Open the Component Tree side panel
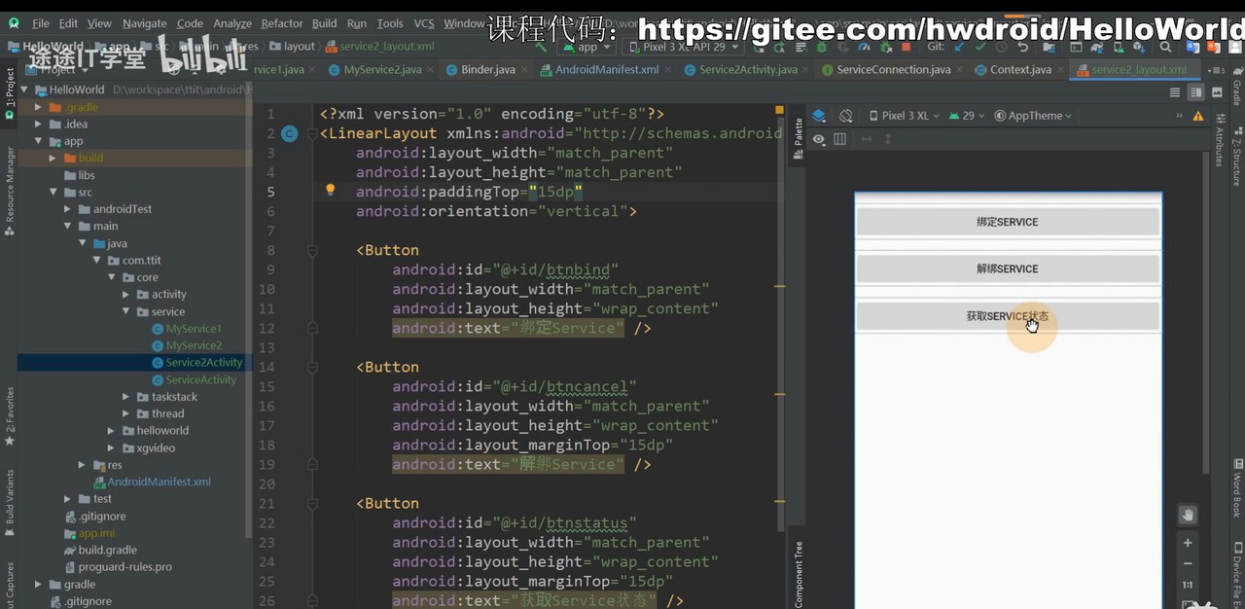 click(799, 574)
